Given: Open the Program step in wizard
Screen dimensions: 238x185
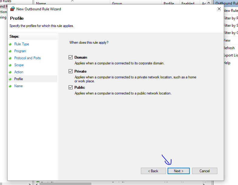Looking at the screenshot, I should tap(20, 51).
